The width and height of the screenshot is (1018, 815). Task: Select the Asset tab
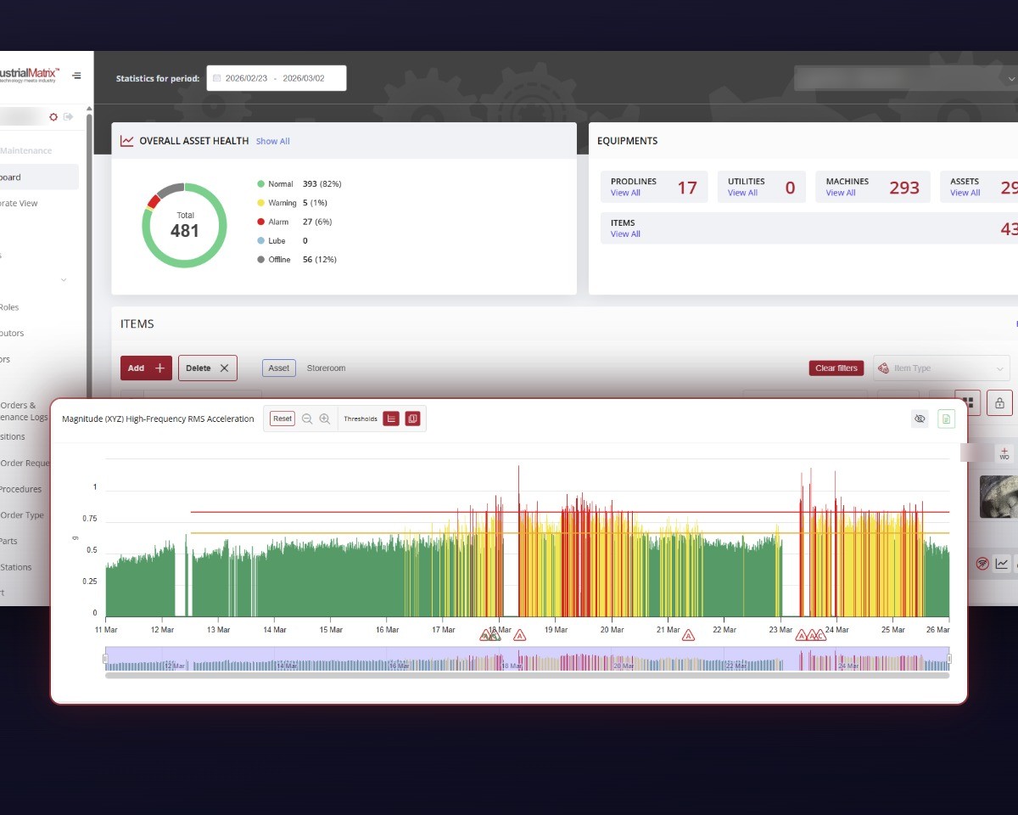click(278, 368)
